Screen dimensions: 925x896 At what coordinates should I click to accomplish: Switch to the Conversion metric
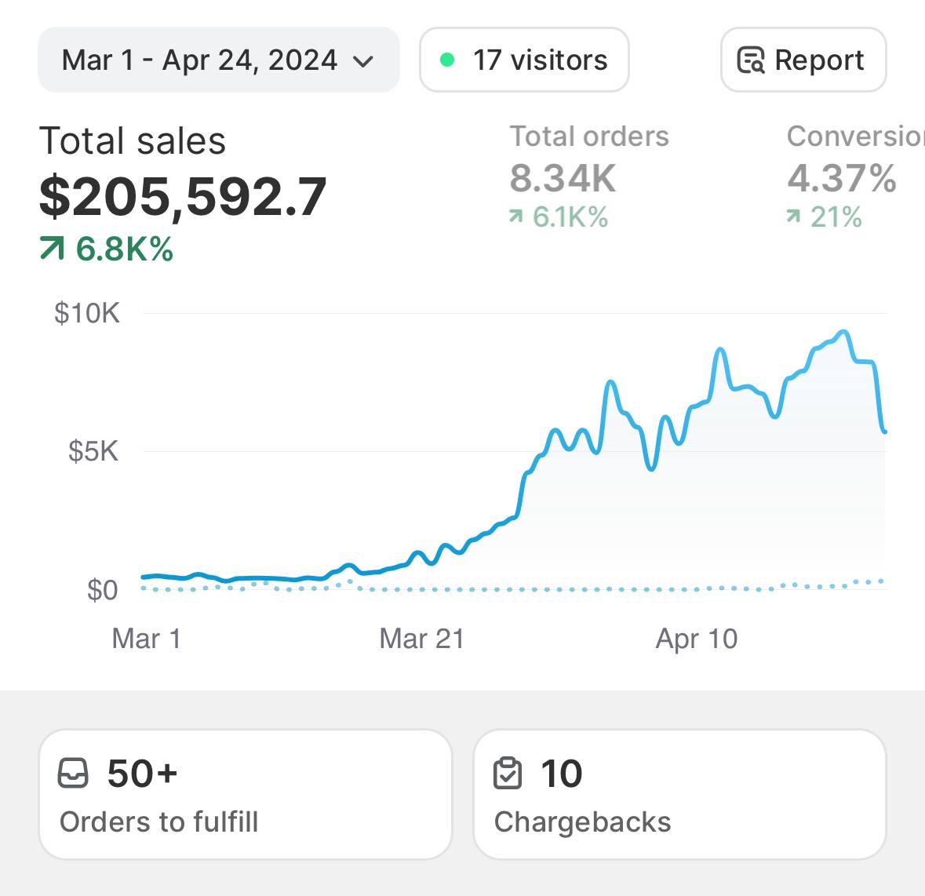[854, 137]
